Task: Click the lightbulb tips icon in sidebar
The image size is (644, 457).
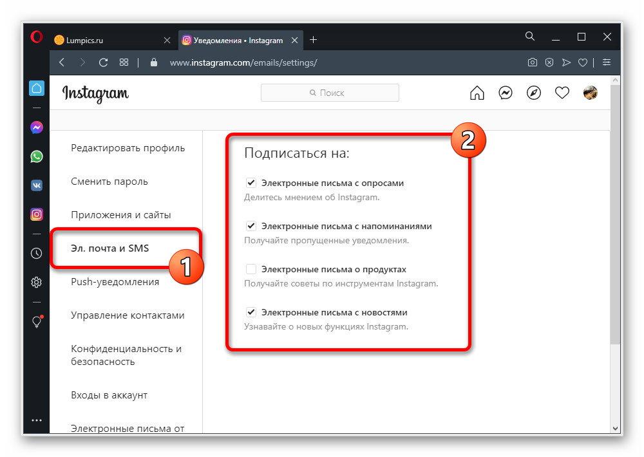Action: (x=37, y=321)
